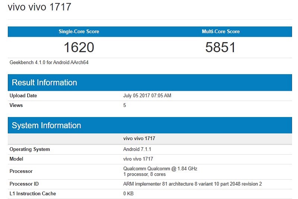
Task: Select the 'Single-Core Score' header
Action: pyautogui.click(x=79, y=31)
